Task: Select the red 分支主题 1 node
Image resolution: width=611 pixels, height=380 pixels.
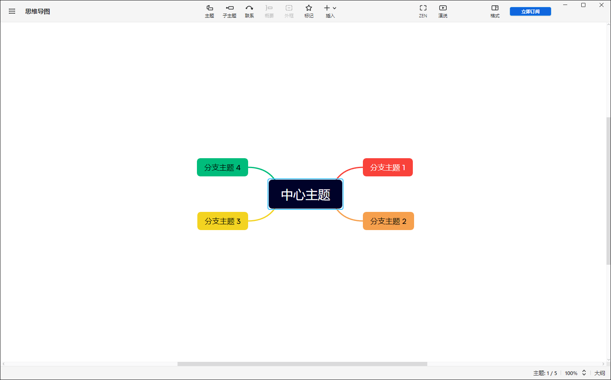Action: tap(387, 167)
